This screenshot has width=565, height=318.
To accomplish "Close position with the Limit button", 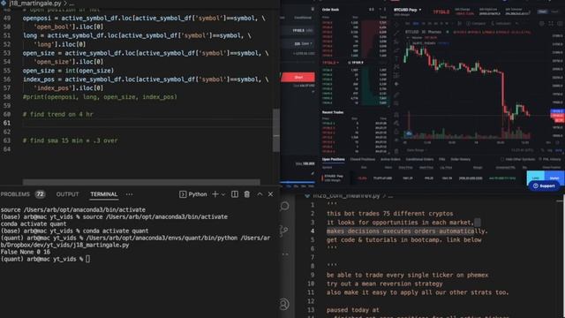I will [536, 178].
